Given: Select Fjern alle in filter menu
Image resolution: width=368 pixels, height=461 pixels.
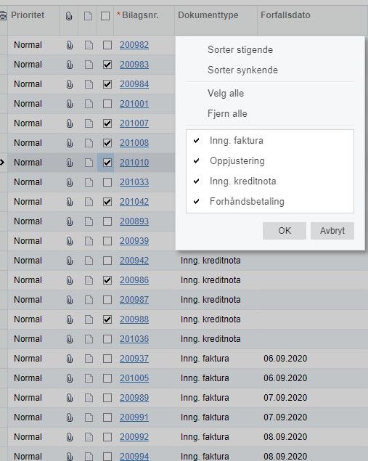Looking at the screenshot, I should coord(227,113).
